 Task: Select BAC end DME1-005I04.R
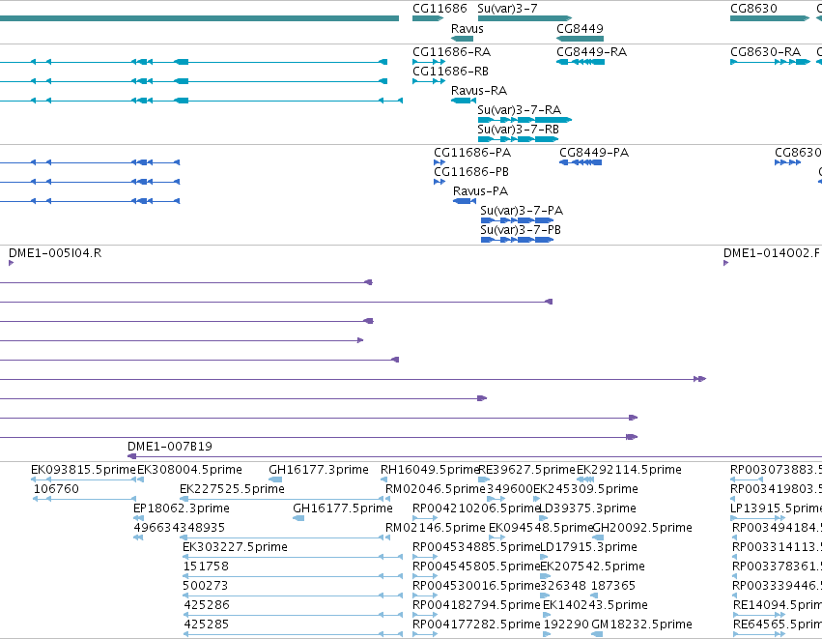point(55,253)
